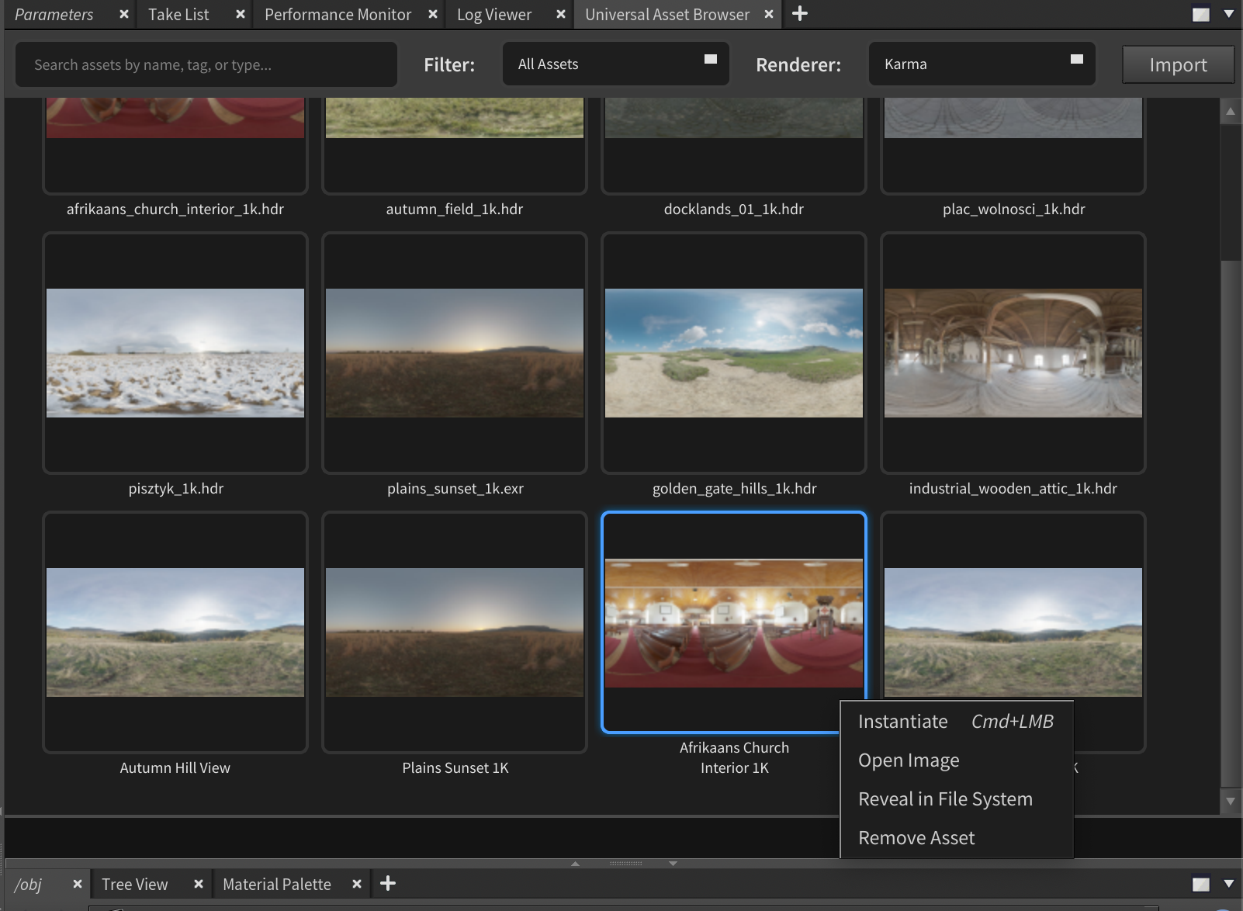The height and width of the screenshot is (911, 1243).
Task: Select the pisztyk_1k.hdr snowy thumbnail
Action: (x=175, y=353)
